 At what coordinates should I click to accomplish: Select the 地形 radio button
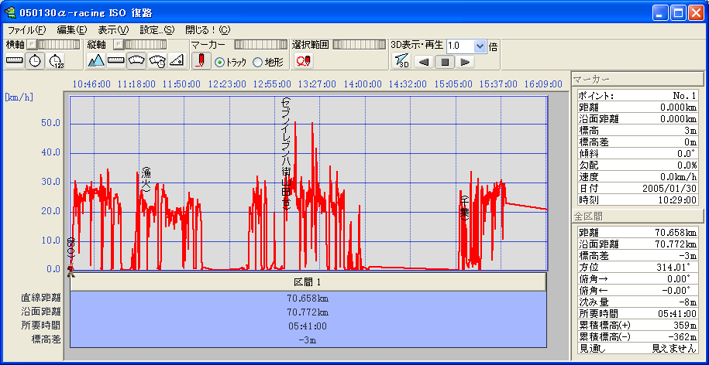click(257, 62)
